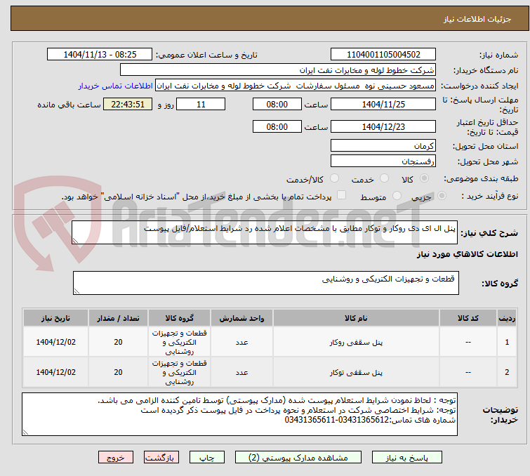Click the delivery city field رفسنجان
The image size is (530, 476).
[x=383, y=161]
